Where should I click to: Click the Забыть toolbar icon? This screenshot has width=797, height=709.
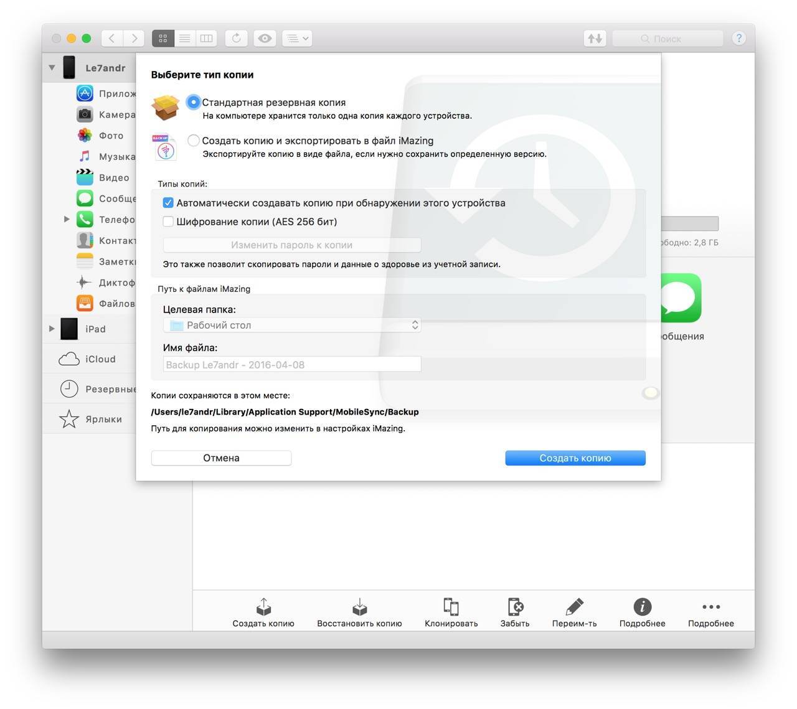click(x=515, y=607)
